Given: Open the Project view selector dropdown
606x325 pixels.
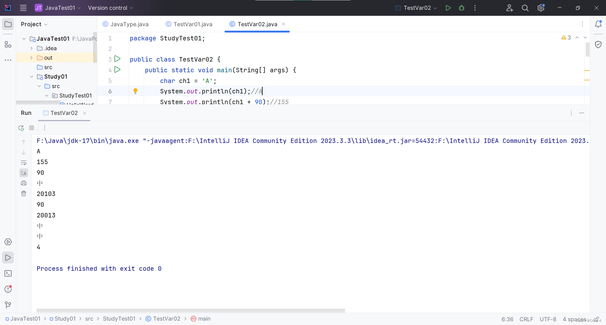Looking at the screenshot, I should pyautogui.click(x=34, y=24).
